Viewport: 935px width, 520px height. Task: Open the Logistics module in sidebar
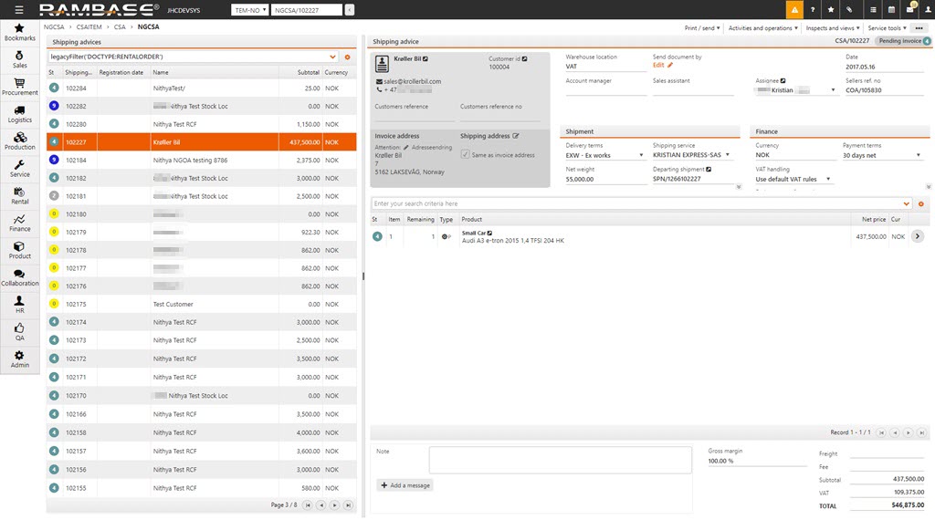[x=20, y=113]
